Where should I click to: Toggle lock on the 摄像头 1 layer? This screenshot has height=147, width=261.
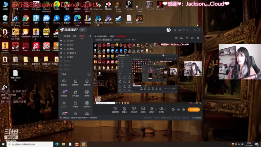coord(64,53)
